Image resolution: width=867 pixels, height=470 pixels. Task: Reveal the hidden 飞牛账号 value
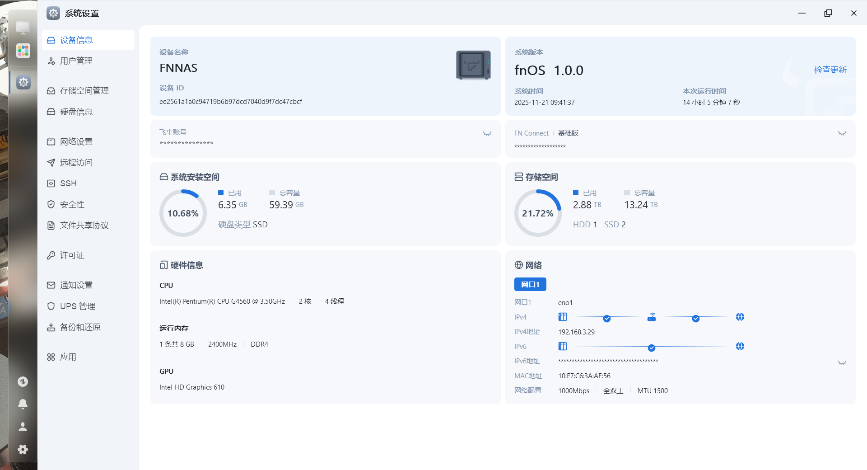pyautogui.click(x=487, y=134)
